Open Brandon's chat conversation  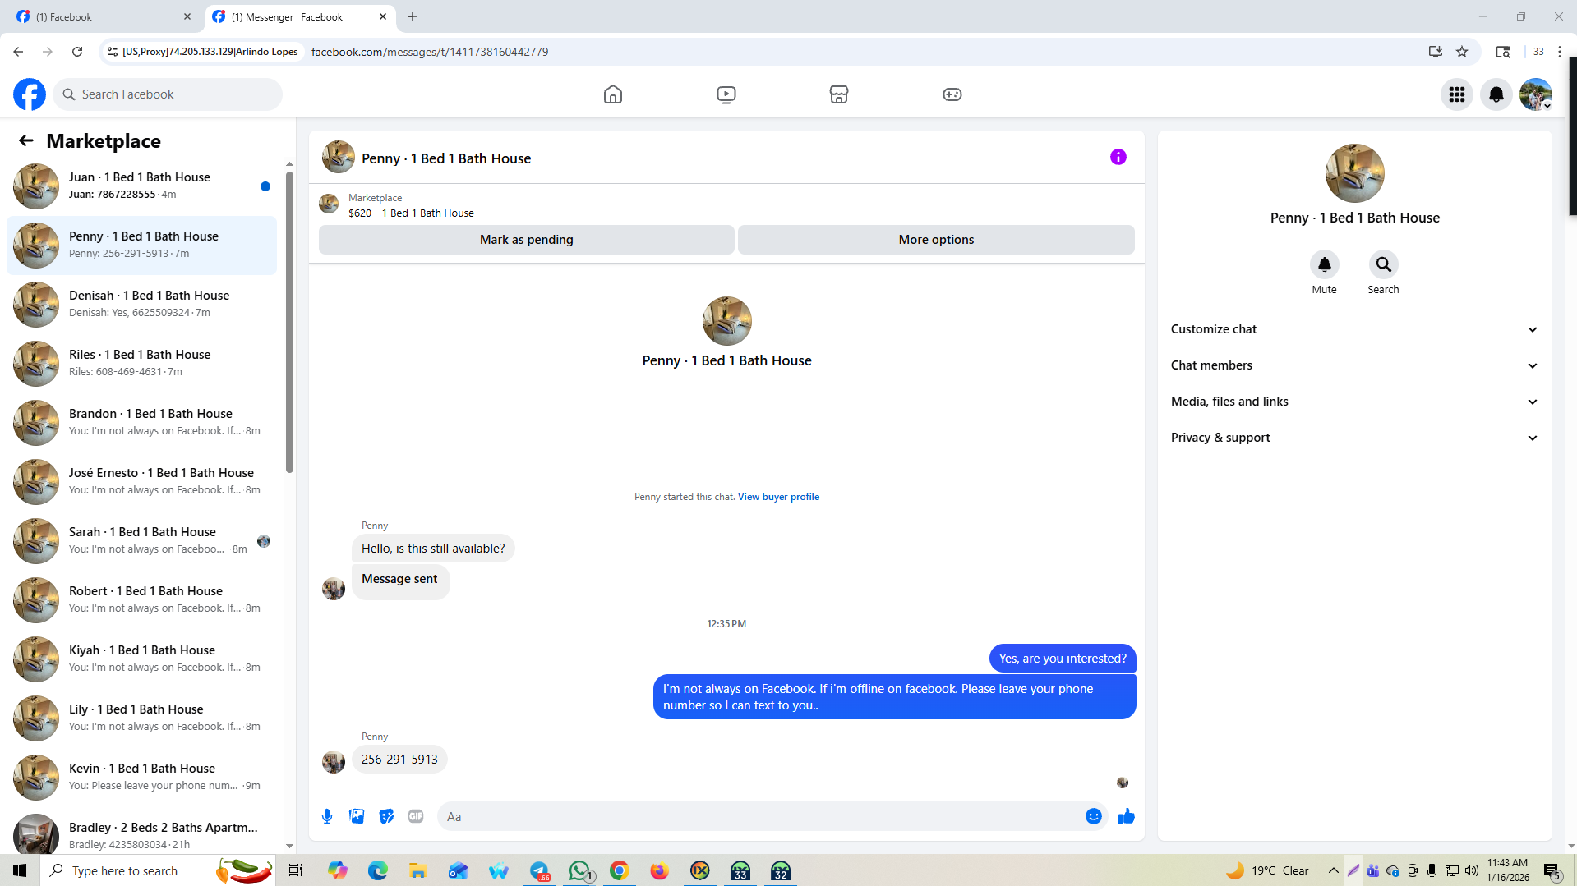point(141,422)
